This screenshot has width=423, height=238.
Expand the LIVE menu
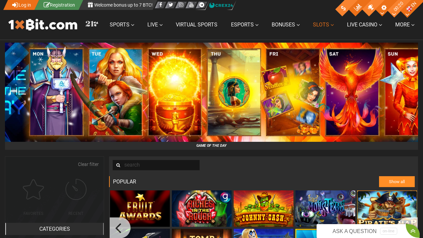155,25
